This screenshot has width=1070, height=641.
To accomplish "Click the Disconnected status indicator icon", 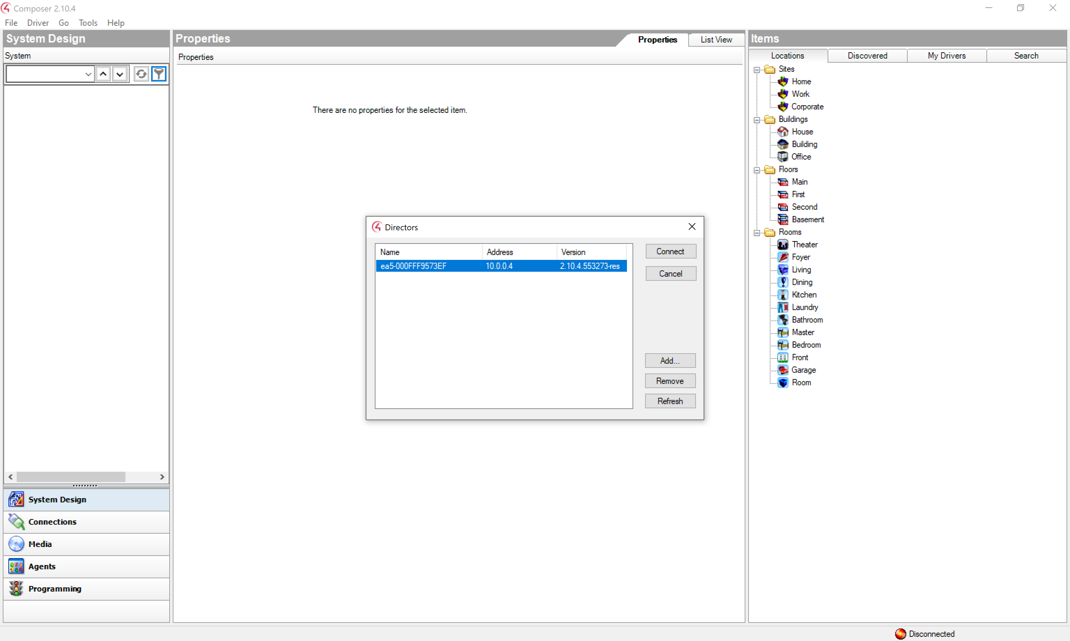I will point(900,634).
